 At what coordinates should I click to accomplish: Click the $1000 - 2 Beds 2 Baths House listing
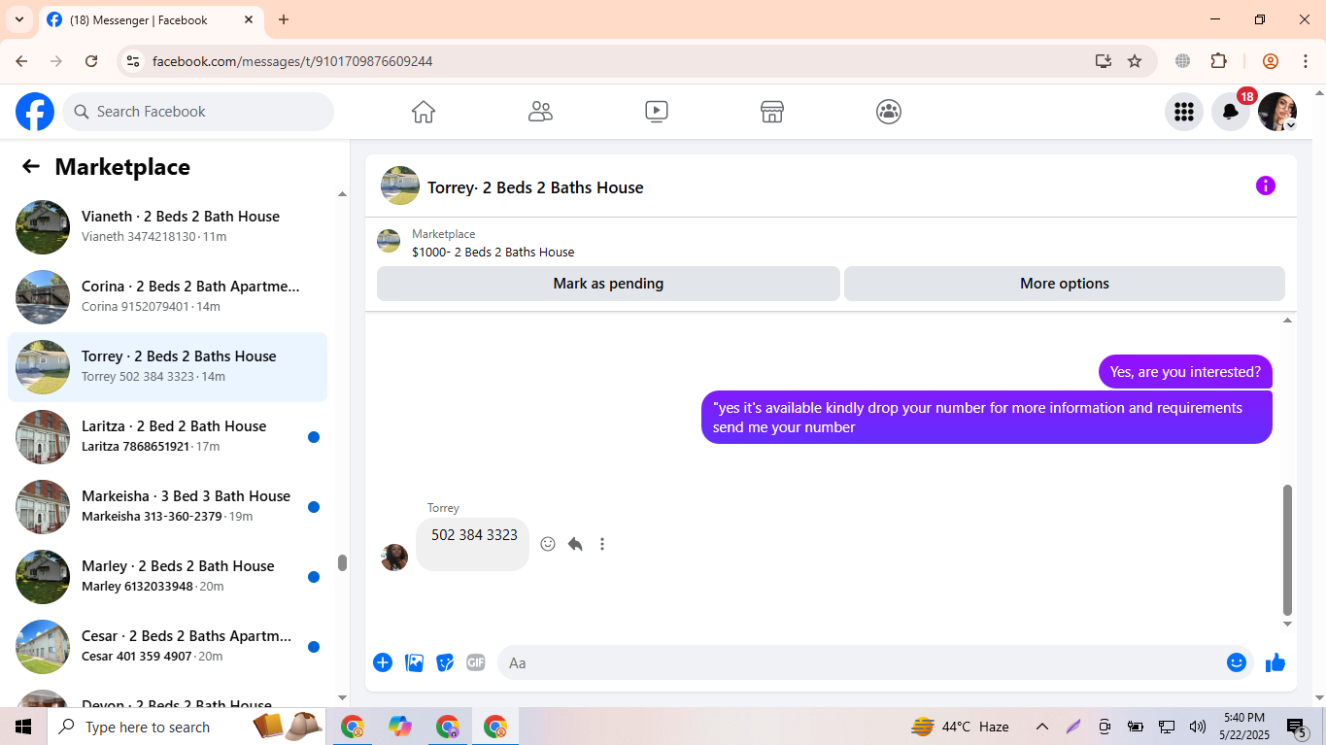pos(493,252)
